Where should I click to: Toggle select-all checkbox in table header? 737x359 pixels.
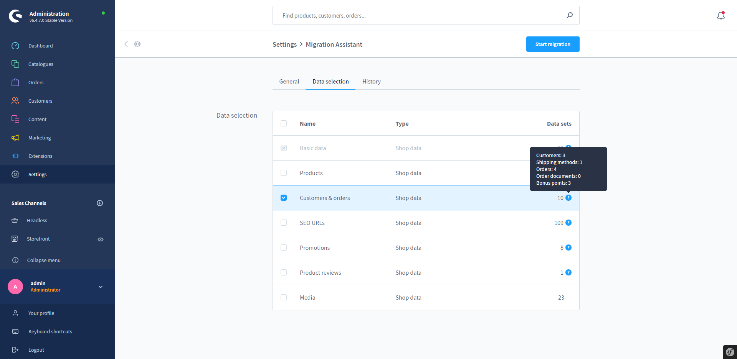[284, 123]
